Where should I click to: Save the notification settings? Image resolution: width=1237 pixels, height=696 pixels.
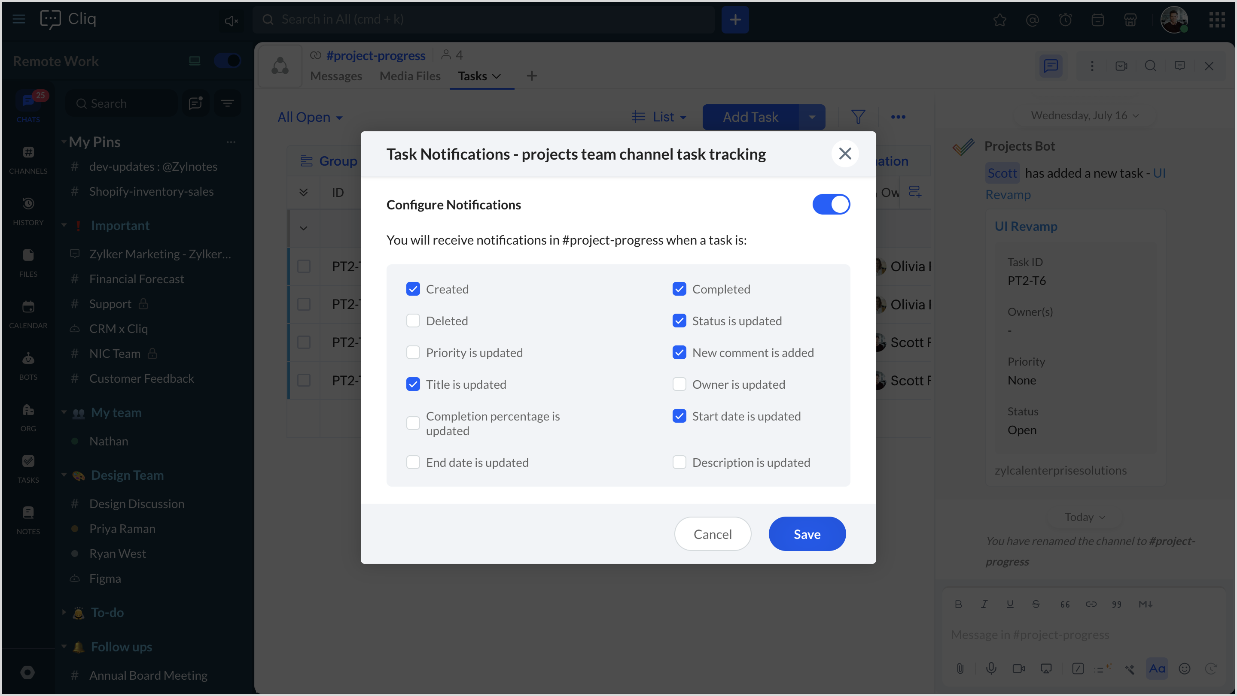tap(807, 534)
